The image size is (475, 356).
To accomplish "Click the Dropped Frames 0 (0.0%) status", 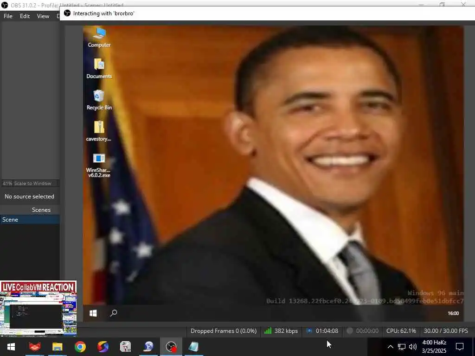I will tap(224, 331).
